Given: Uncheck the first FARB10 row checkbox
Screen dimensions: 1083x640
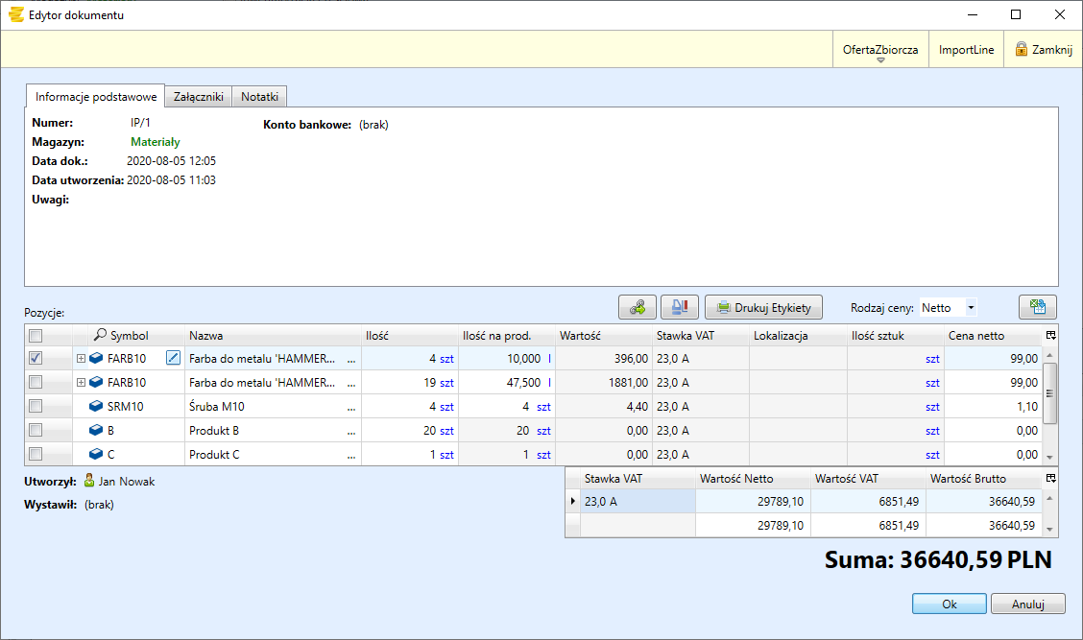Looking at the screenshot, I should click(36, 358).
